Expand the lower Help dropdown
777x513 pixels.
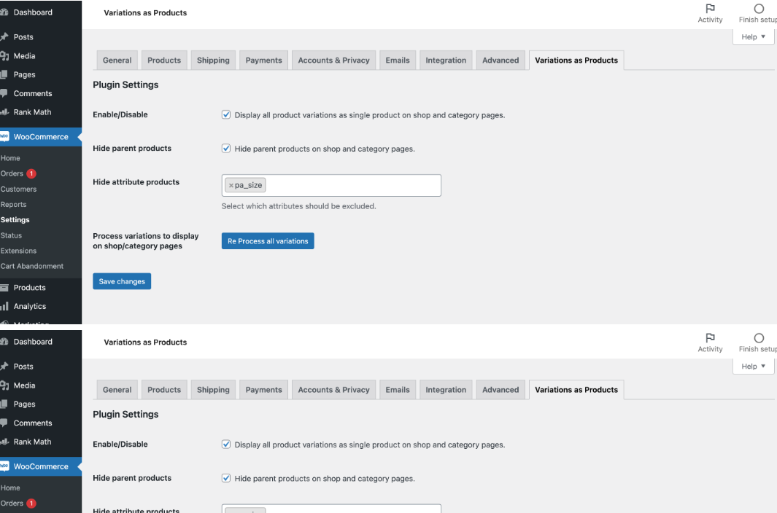click(753, 367)
